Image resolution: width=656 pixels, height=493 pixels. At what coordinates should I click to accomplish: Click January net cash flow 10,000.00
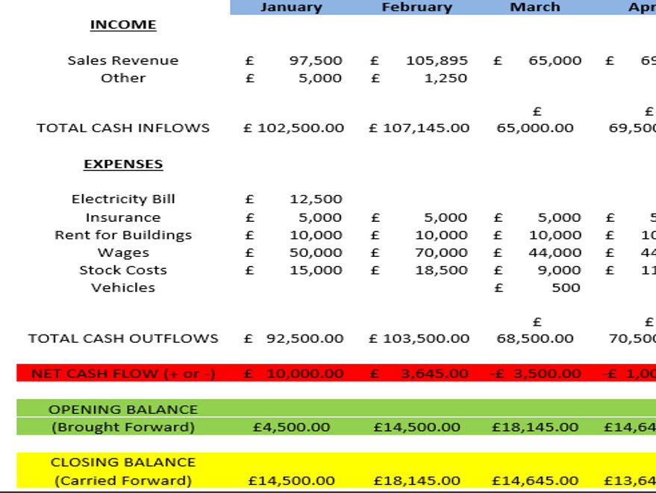click(305, 373)
